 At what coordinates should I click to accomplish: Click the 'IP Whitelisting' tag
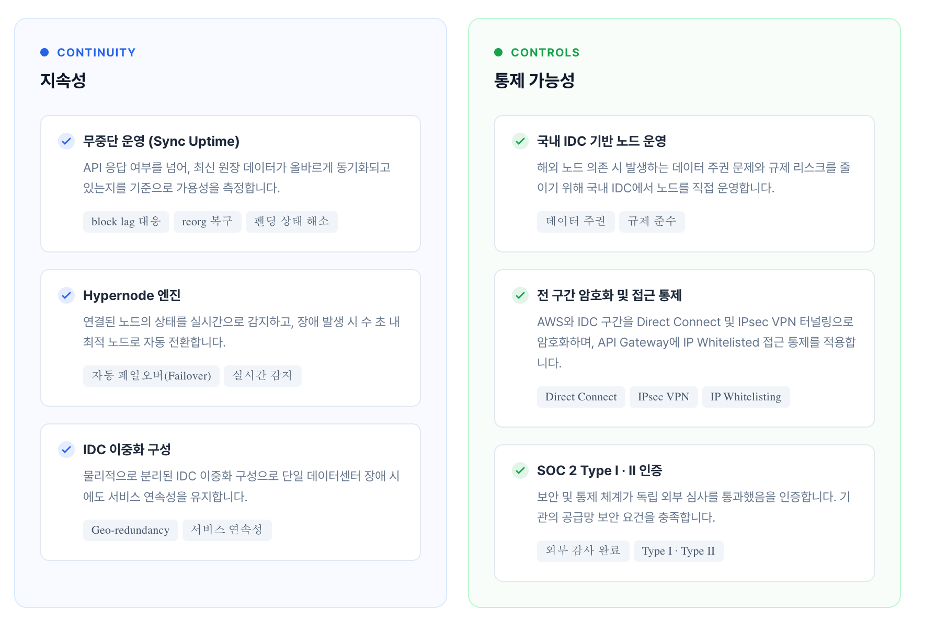pyautogui.click(x=746, y=397)
